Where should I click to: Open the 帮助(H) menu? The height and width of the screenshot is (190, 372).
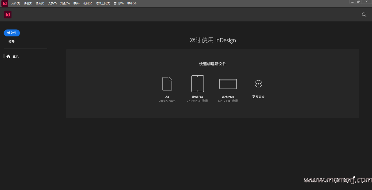coord(132,4)
